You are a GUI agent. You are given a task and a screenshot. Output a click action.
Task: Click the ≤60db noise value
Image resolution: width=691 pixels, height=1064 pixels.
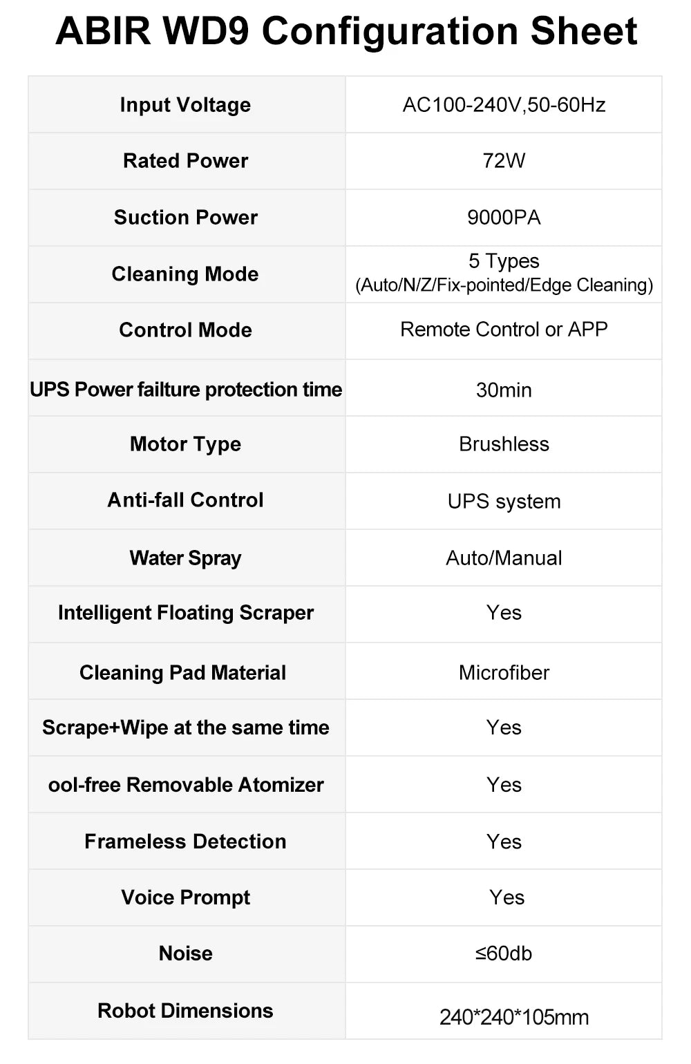click(504, 953)
